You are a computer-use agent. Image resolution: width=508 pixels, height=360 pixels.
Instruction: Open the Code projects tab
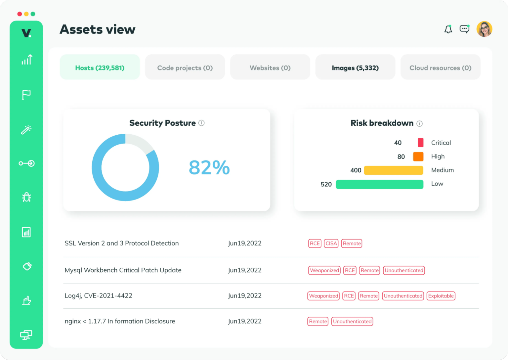(x=185, y=67)
